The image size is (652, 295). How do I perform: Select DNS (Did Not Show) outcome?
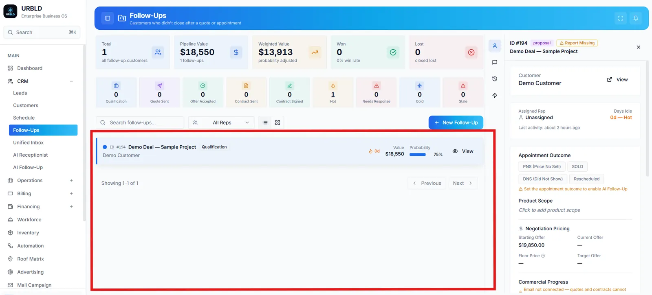[x=543, y=179]
